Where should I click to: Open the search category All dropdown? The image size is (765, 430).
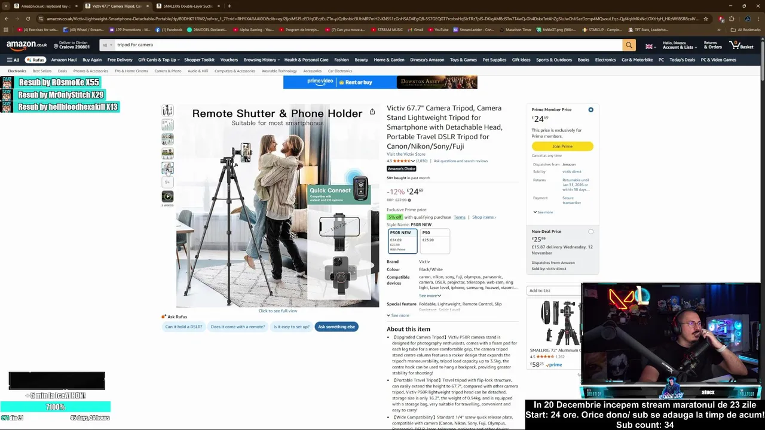pyautogui.click(x=106, y=45)
